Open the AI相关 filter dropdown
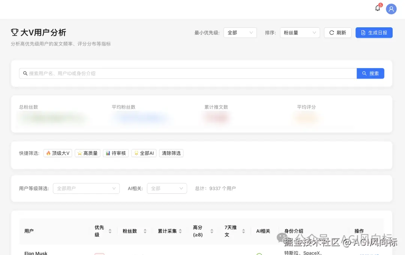This screenshot has height=255, width=405. coord(167,188)
